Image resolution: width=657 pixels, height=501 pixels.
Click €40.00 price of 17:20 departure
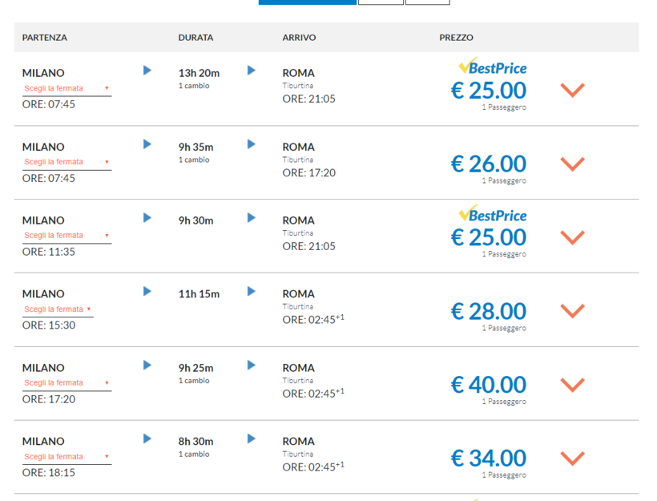(488, 386)
